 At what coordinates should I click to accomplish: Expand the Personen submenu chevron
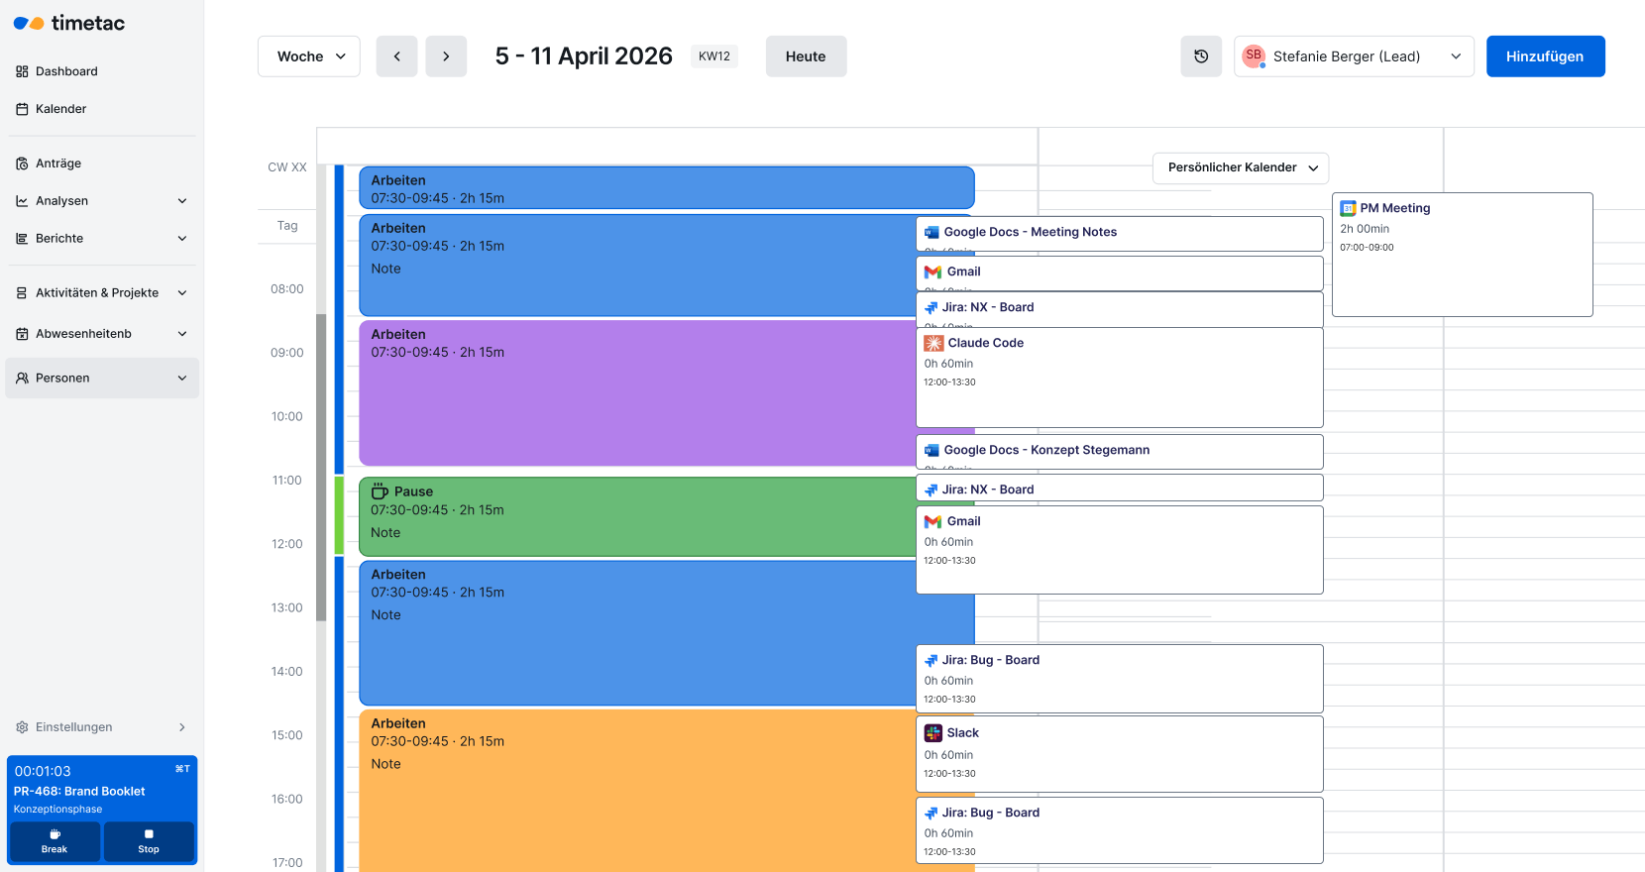(182, 378)
